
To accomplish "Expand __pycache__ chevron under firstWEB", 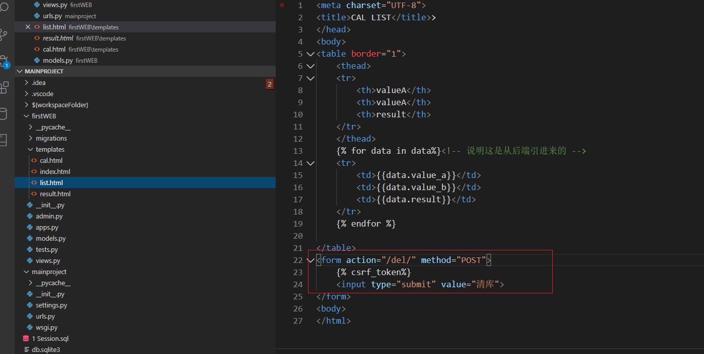I will point(30,127).
